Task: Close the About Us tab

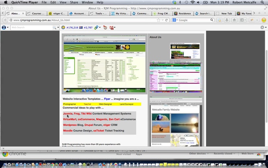Action: tap(23, 13)
